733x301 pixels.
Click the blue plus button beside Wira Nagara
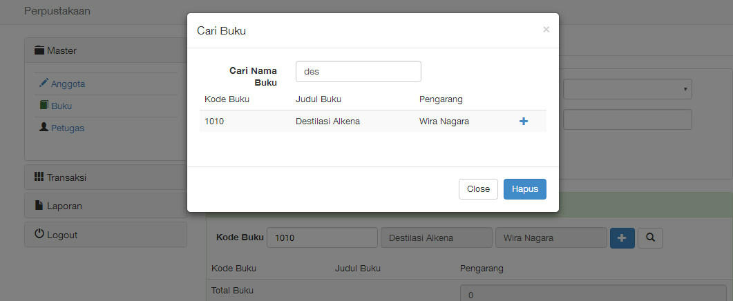click(622, 238)
